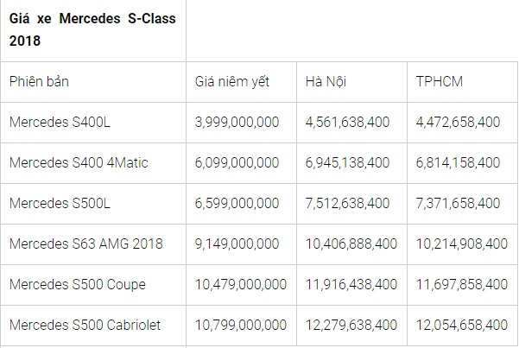Select the listed price 6,599,000,000
The width and height of the screenshot is (519, 348).
click(x=237, y=203)
